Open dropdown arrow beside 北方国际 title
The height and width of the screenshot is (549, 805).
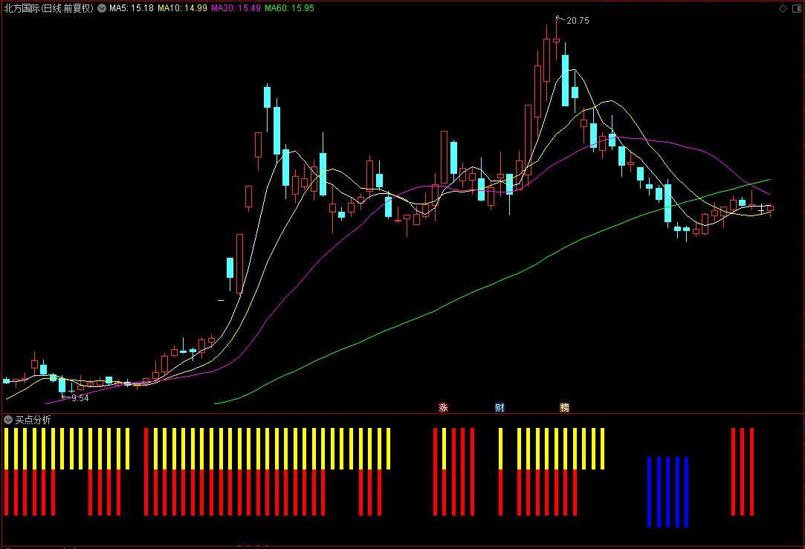tap(102, 8)
